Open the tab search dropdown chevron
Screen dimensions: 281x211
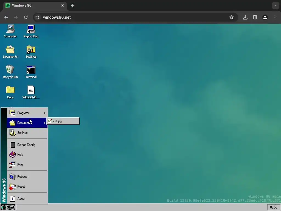point(276,5)
